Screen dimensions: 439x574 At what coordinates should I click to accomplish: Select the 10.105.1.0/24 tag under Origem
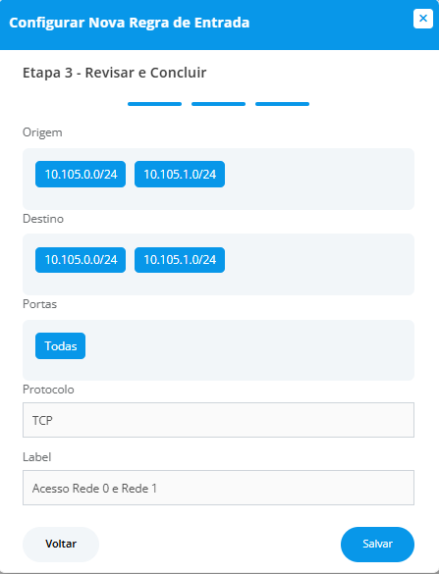click(x=180, y=175)
